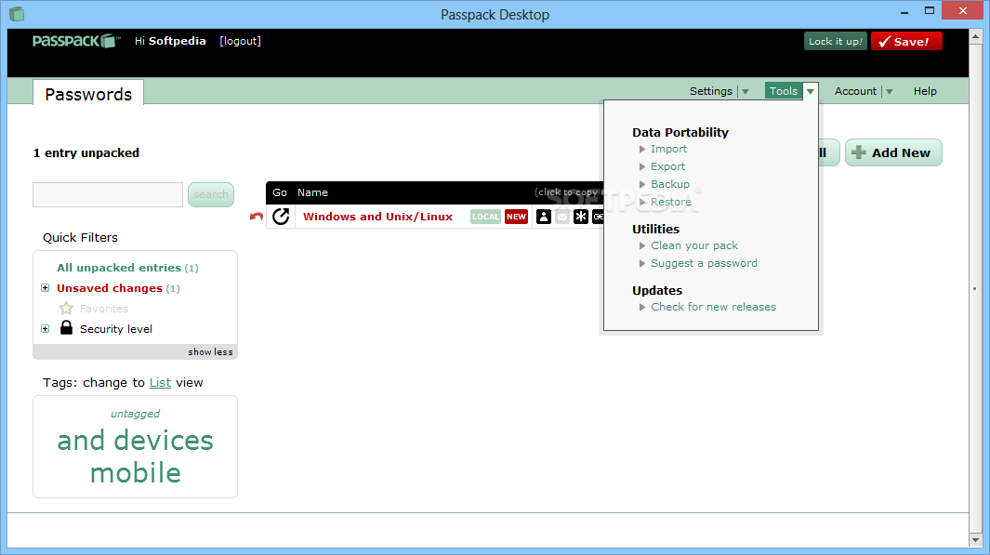
Task: Open the Settings dropdown arrow
Action: click(x=746, y=91)
